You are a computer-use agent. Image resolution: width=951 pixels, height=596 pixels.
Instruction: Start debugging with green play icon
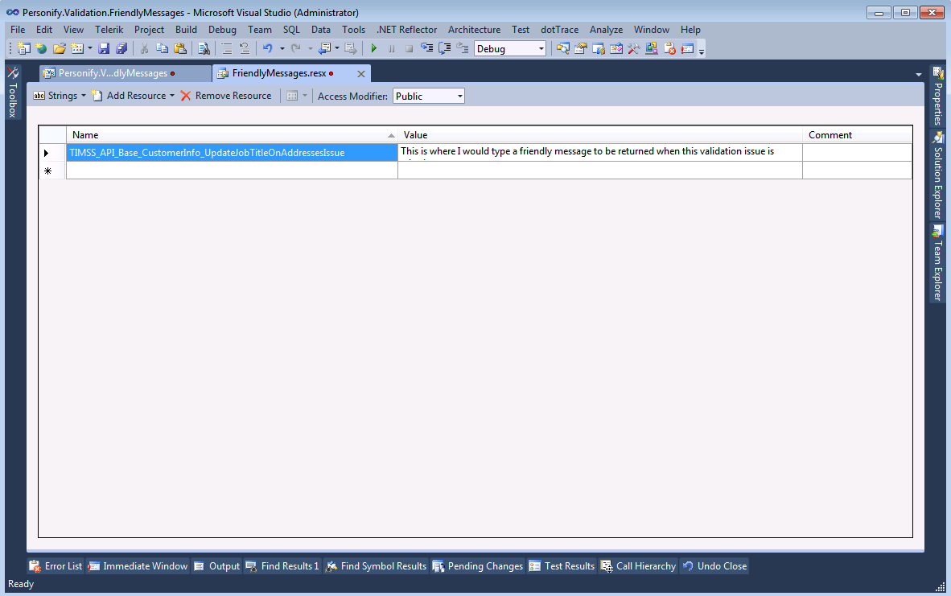(373, 48)
